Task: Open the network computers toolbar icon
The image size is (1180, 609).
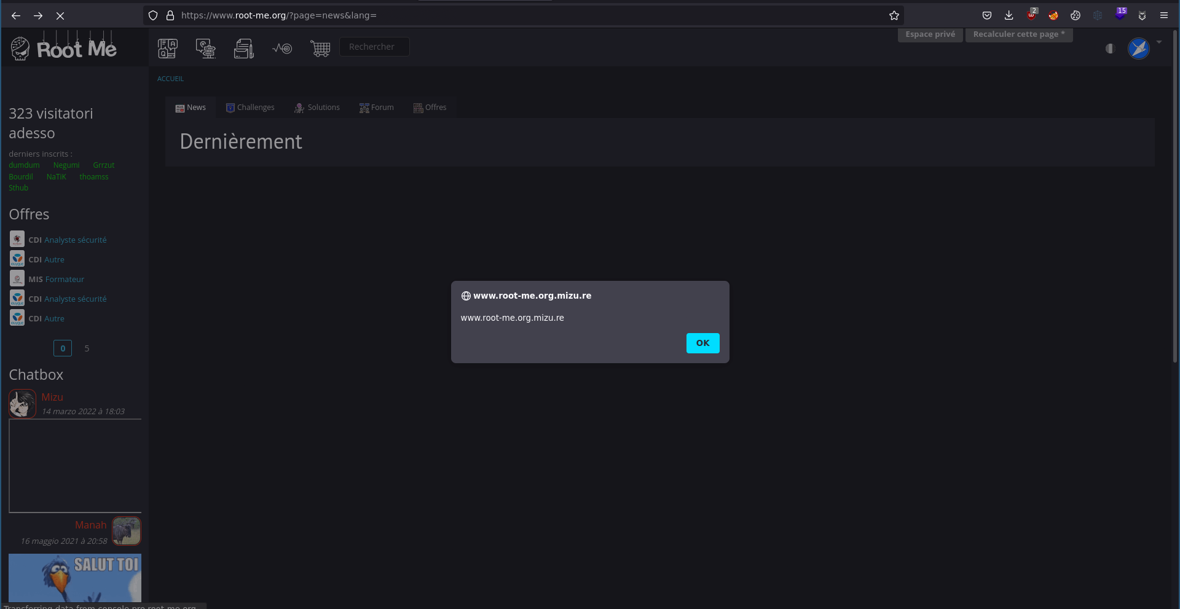Action: 205,49
